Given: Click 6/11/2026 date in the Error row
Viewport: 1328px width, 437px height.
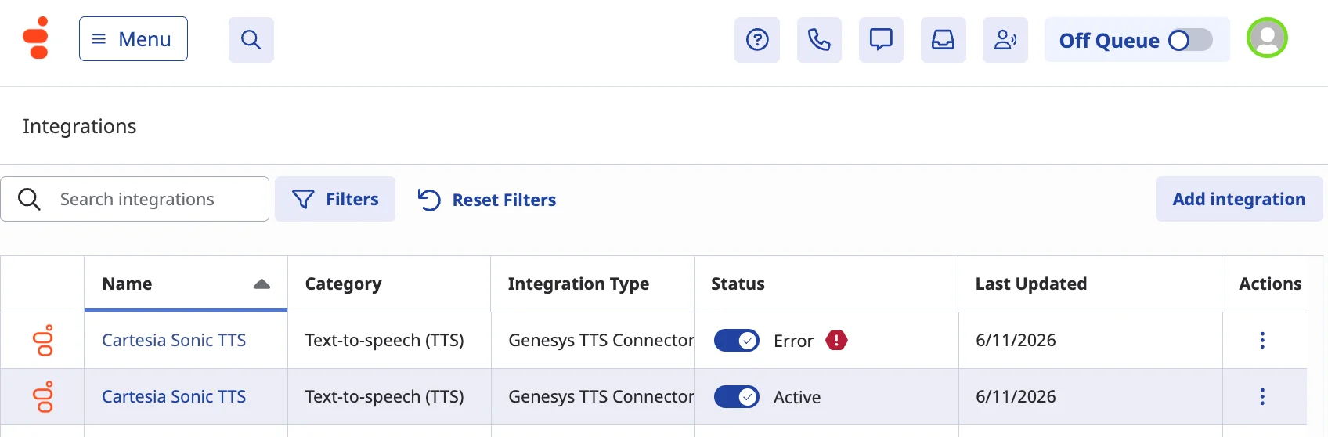Looking at the screenshot, I should pyautogui.click(x=1016, y=340).
